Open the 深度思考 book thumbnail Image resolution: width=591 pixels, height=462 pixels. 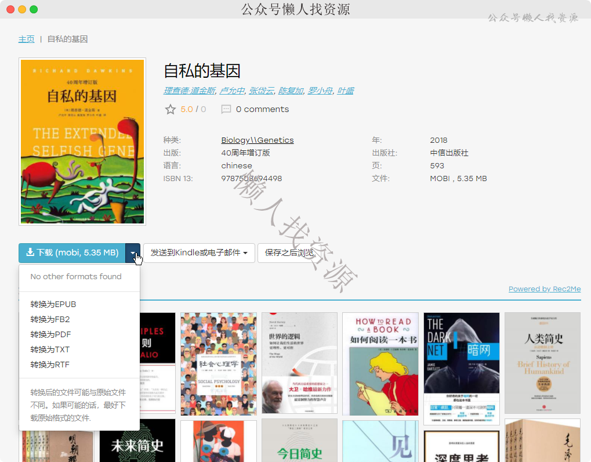coord(462,446)
